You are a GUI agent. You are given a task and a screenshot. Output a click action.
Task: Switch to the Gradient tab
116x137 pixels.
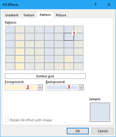pyautogui.click(x=12, y=15)
